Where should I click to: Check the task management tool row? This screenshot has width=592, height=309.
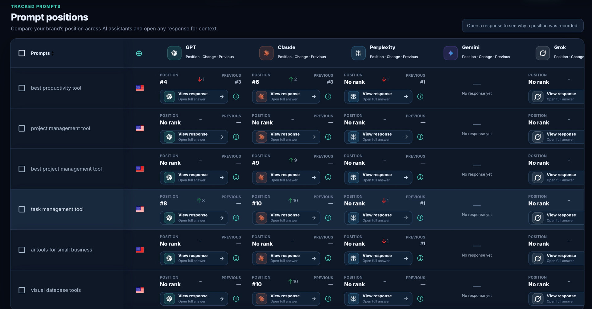tap(22, 209)
